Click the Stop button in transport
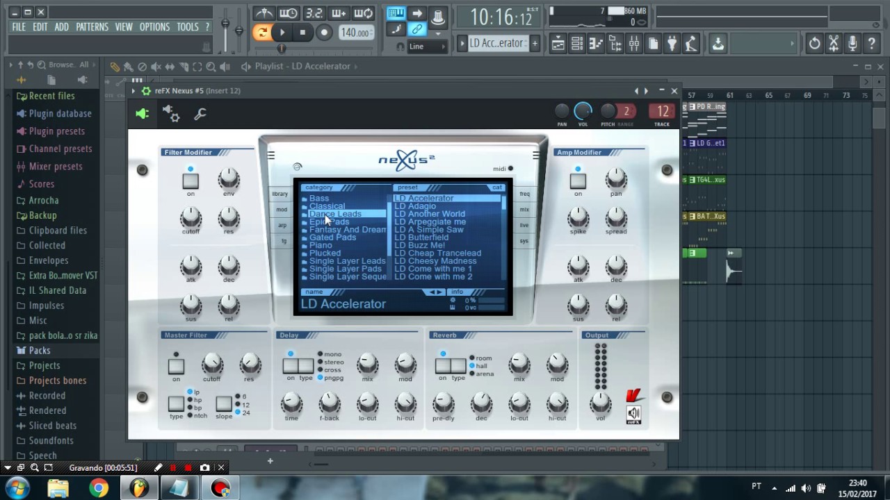 click(x=302, y=32)
